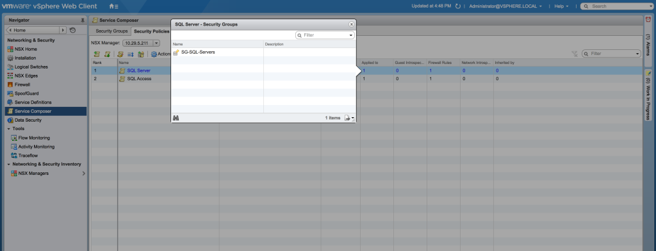This screenshot has width=656, height=251.
Task: Go back to Home in Navigator
Action: pyautogui.click(x=32, y=30)
